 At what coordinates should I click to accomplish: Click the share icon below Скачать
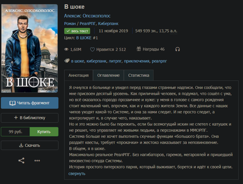(22, 160)
